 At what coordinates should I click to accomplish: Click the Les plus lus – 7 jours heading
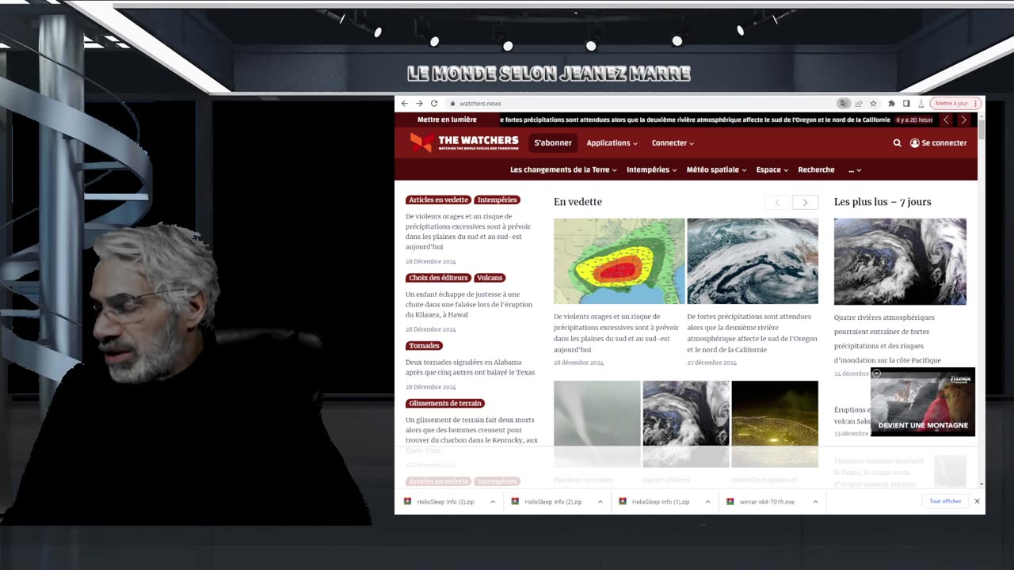point(882,202)
